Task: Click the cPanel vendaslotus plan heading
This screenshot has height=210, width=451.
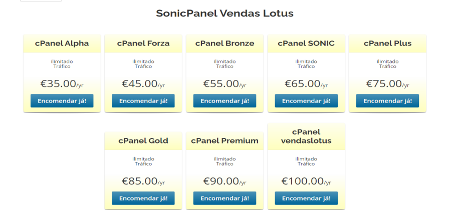Action: [306, 136]
